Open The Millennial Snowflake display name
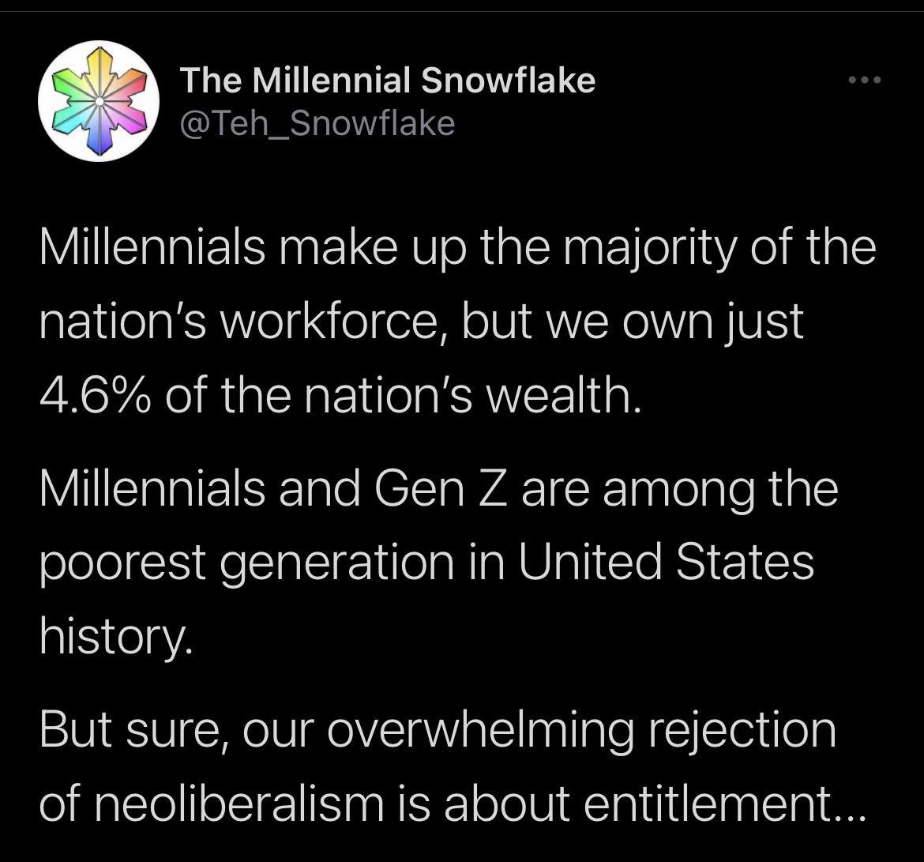This screenshot has height=862, width=924. coord(387,80)
